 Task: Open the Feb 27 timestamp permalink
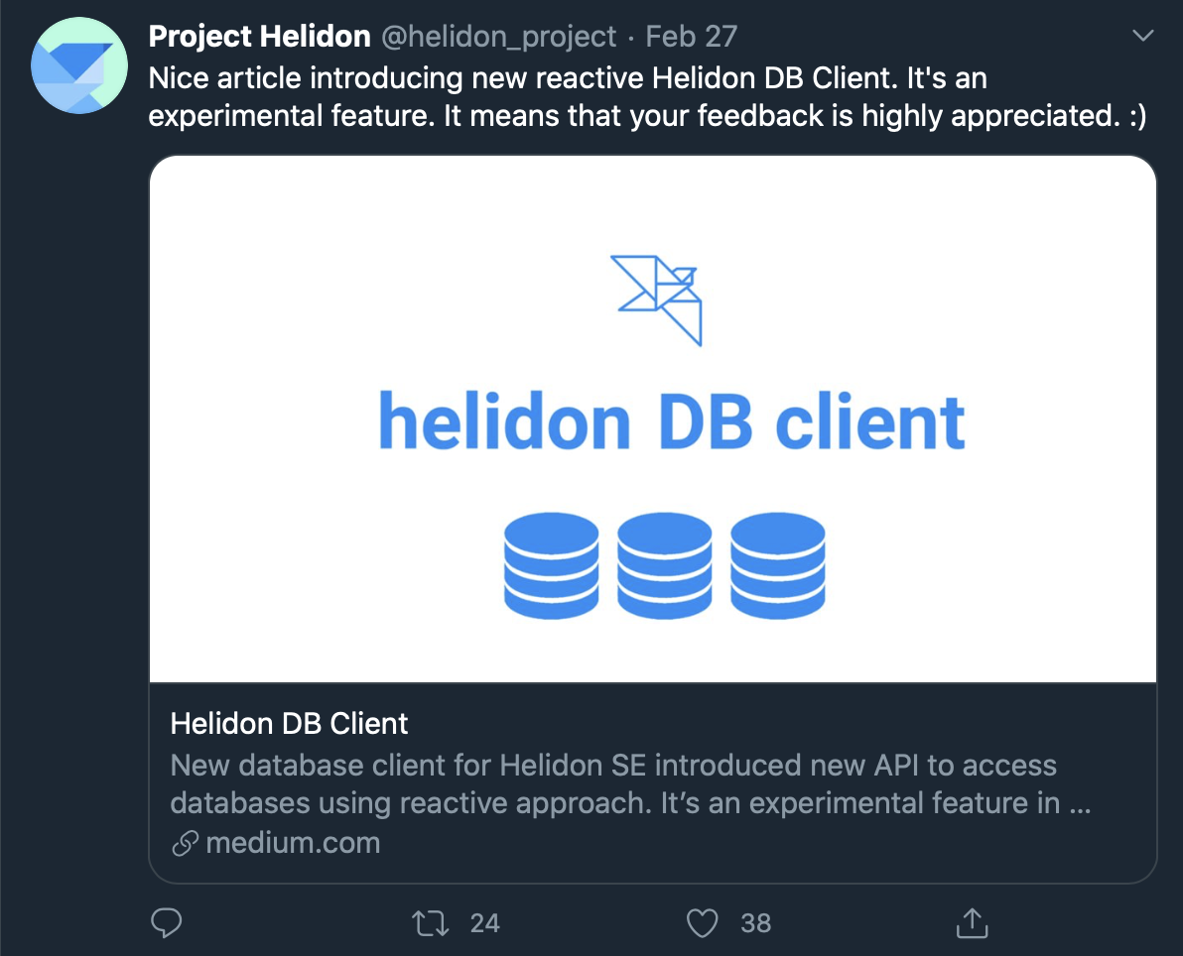click(x=691, y=37)
